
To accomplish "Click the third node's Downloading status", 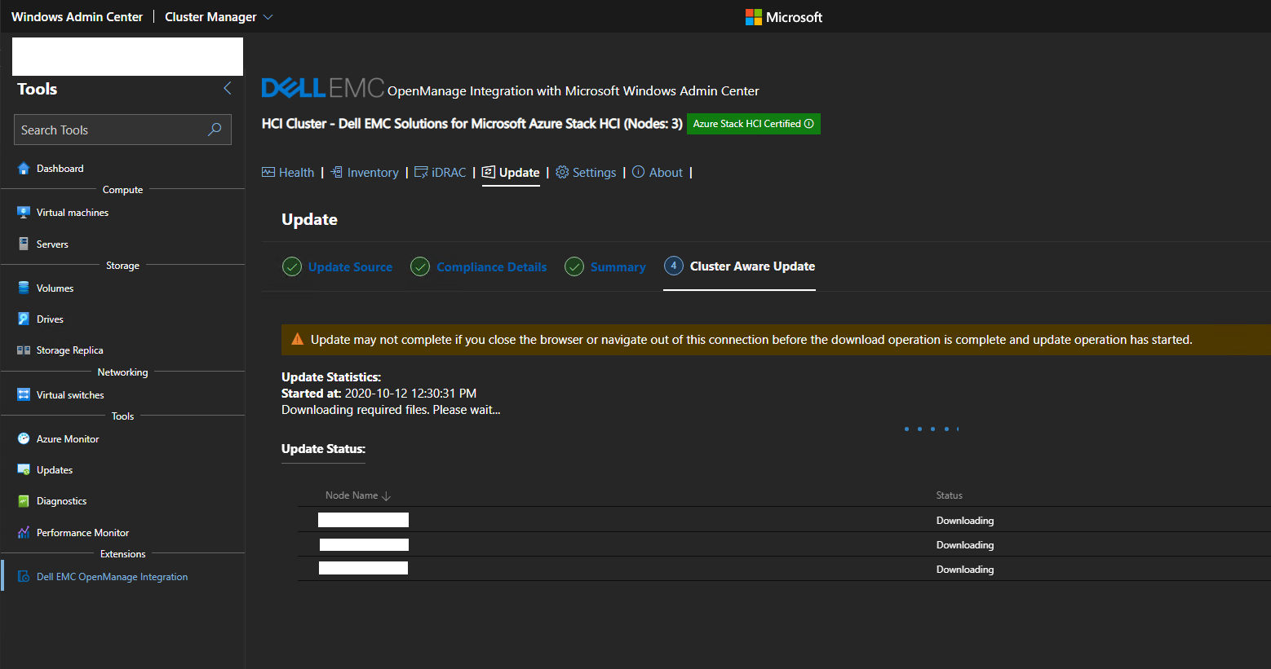I will pos(965,570).
